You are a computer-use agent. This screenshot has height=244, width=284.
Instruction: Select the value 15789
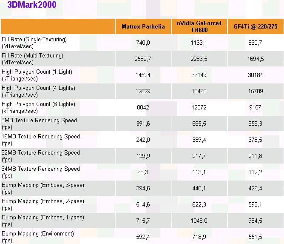pyautogui.click(x=256, y=91)
